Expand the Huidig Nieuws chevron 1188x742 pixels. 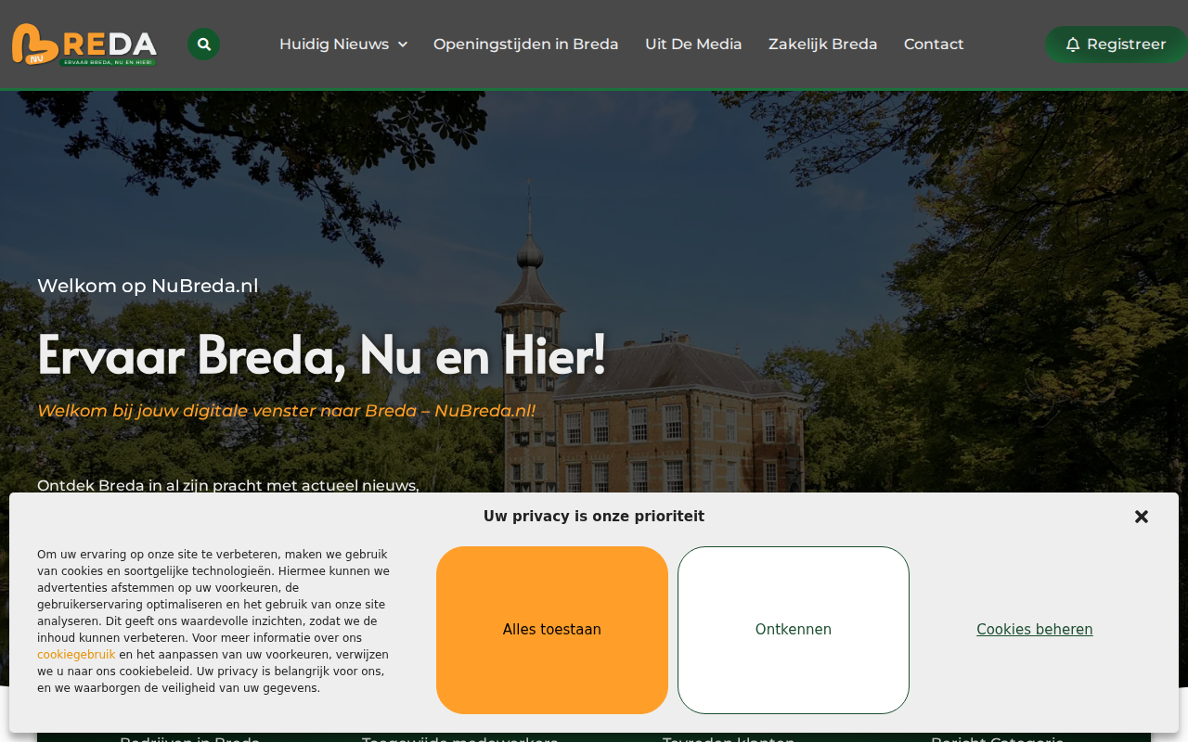(x=403, y=45)
